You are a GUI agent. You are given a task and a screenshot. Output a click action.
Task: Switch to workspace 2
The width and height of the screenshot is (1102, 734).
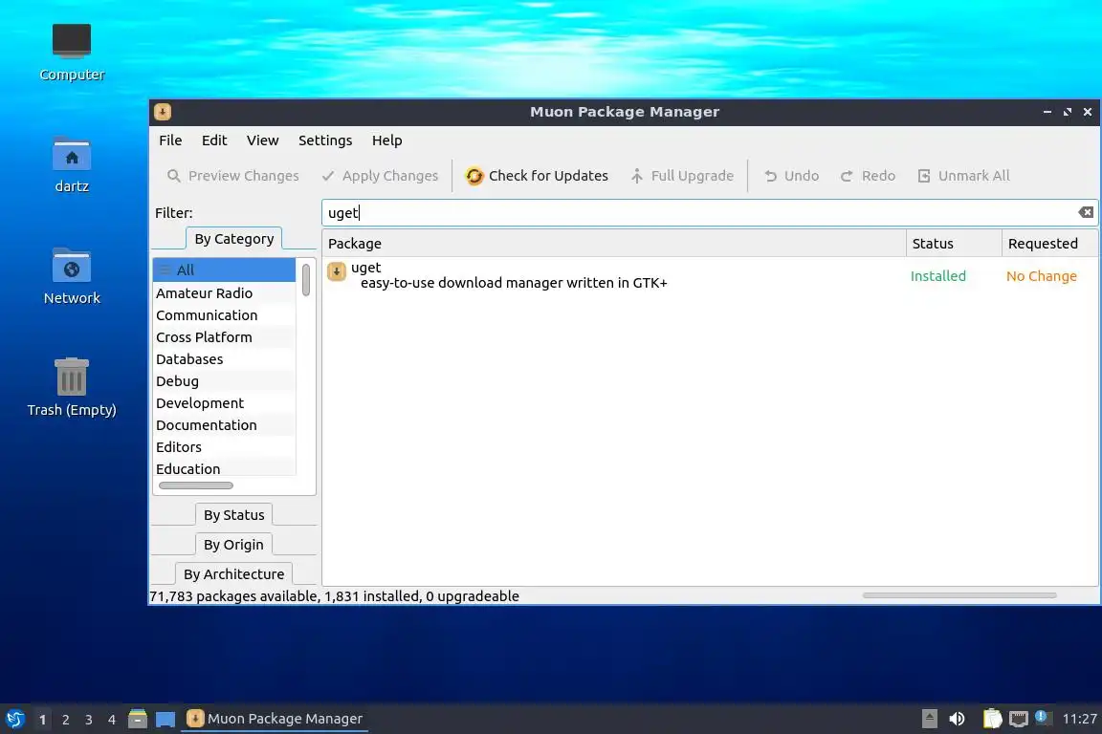click(65, 720)
